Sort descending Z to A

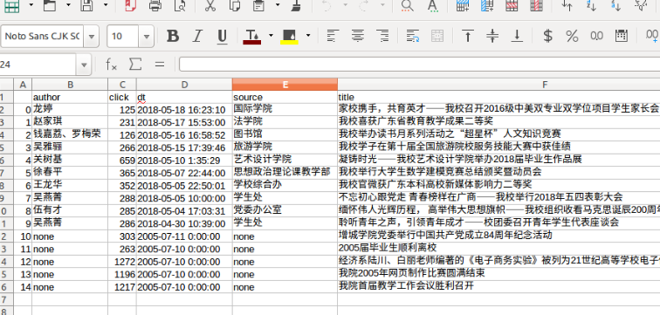click(615, 5)
